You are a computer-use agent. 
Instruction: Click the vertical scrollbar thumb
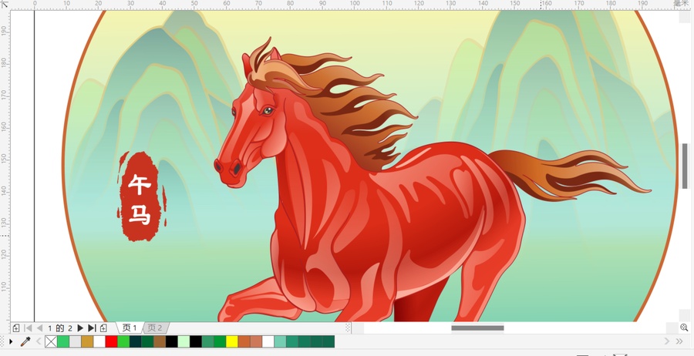coord(685,166)
